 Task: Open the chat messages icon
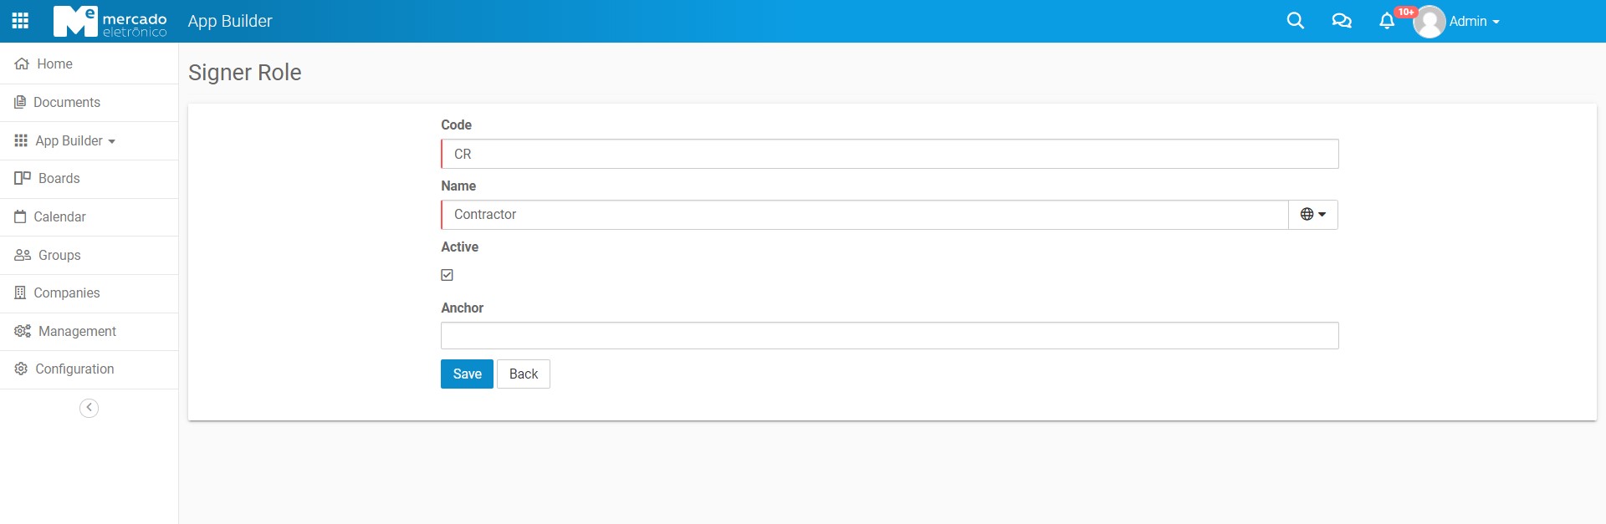point(1341,21)
